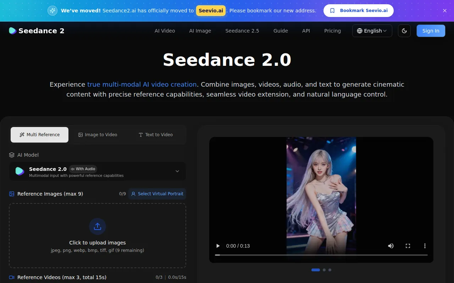The image size is (454, 283).
Task: Click the 'jpeg, png, webp, bmp, tiff, gif' format hint
Action: (x=98, y=250)
